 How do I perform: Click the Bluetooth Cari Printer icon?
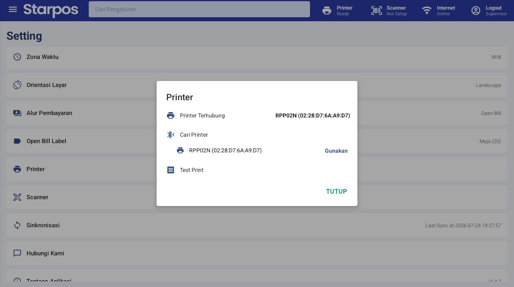[171, 135]
